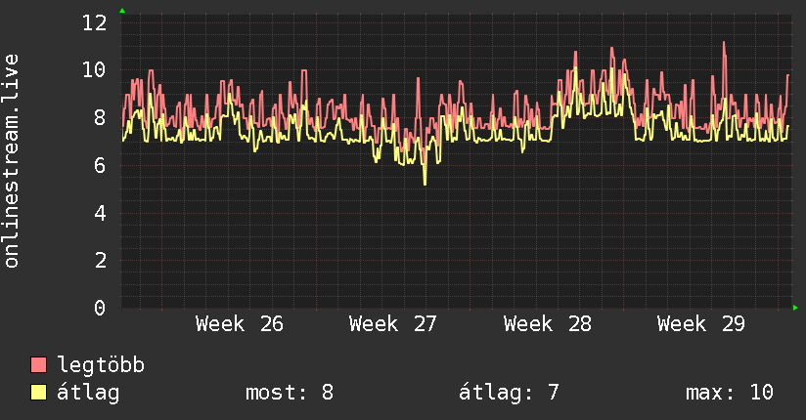Click the 10 label on y-axis
The image size is (806, 420).
(x=95, y=69)
